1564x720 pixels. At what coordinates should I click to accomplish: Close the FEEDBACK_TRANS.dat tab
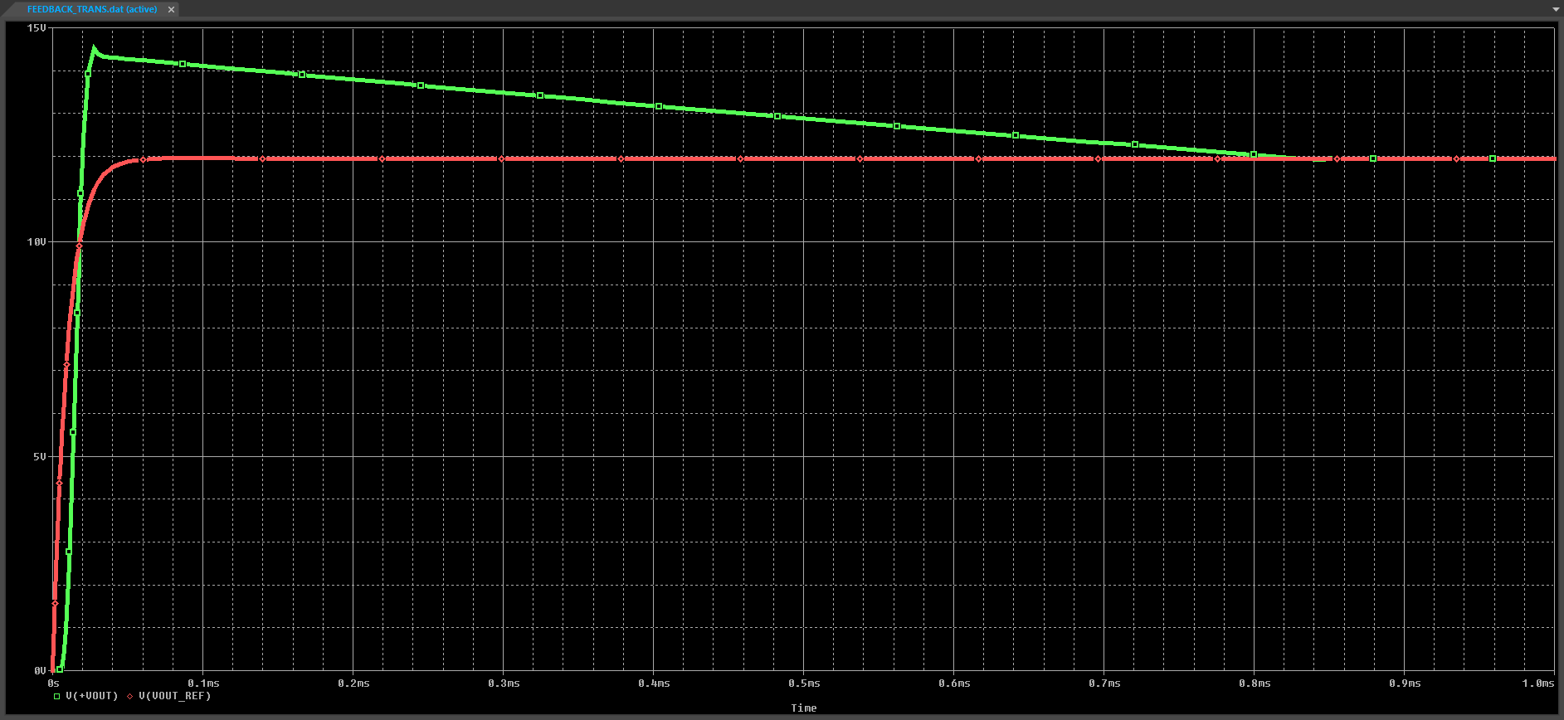171,9
